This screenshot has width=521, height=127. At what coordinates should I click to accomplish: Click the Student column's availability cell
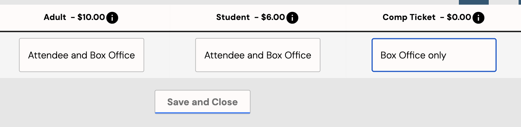tap(258, 55)
